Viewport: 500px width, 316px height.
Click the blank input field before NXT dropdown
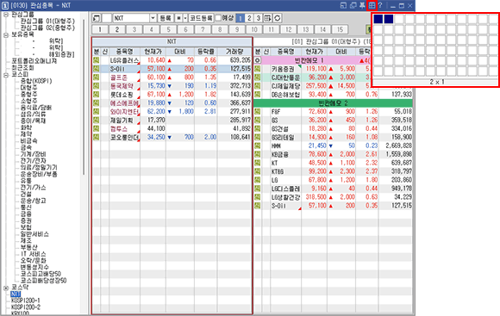point(107,18)
